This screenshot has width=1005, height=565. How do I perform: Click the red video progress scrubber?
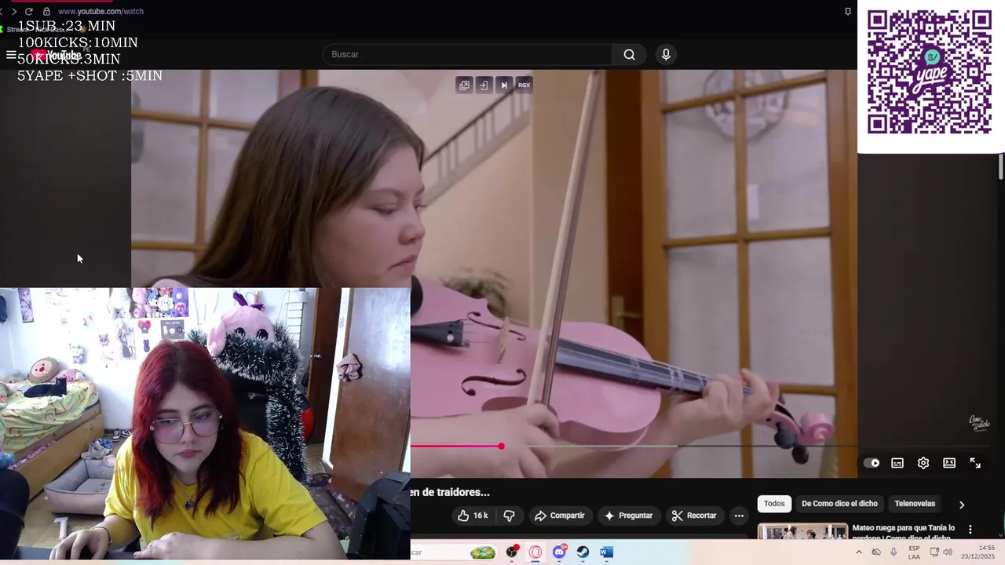501,447
